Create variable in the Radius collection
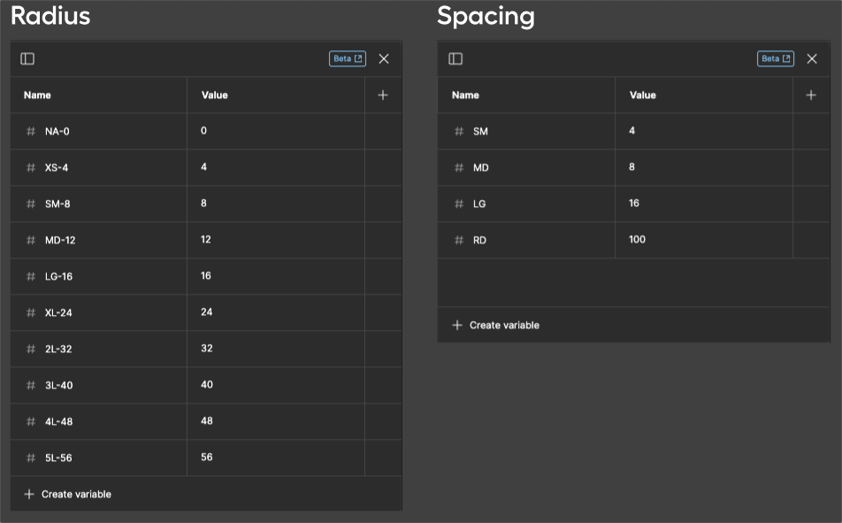Viewport: 842px width, 523px height. point(67,494)
